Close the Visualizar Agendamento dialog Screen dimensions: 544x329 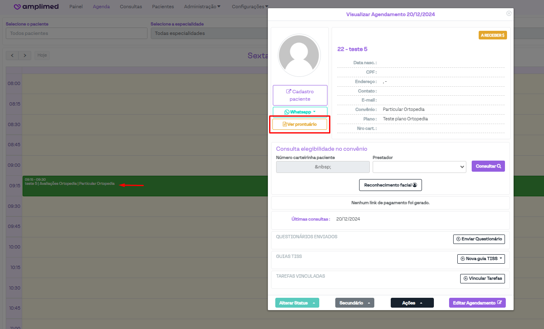pyautogui.click(x=509, y=14)
